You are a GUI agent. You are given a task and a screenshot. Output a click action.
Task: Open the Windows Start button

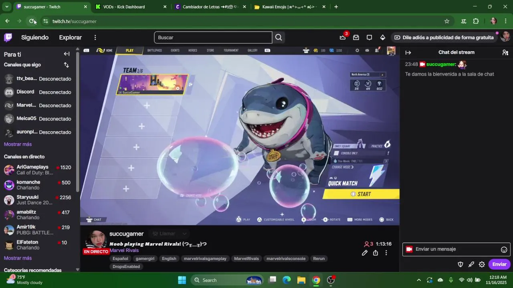182,280
